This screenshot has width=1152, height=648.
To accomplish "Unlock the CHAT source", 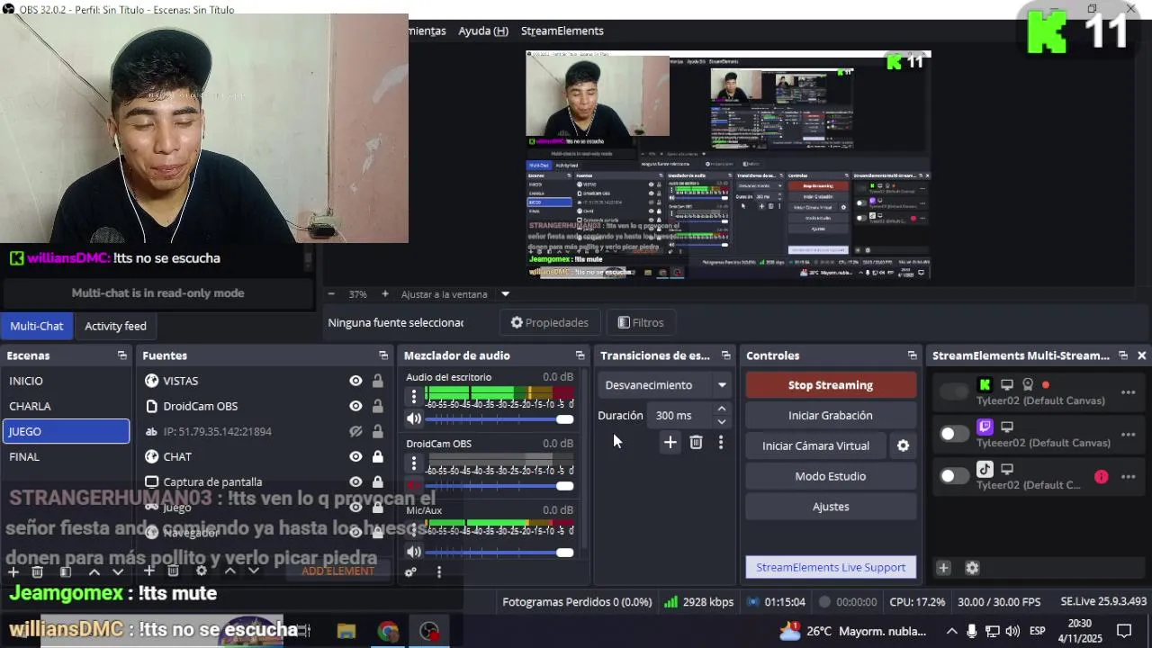I will click(x=378, y=456).
